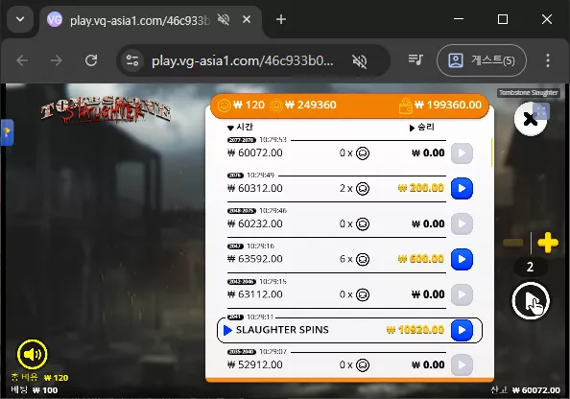Screen dimensions: 570x399
Task: Close the bet history panel
Action: point(531,119)
